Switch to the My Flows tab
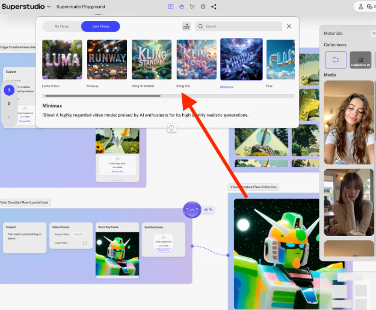 tap(61, 26)
